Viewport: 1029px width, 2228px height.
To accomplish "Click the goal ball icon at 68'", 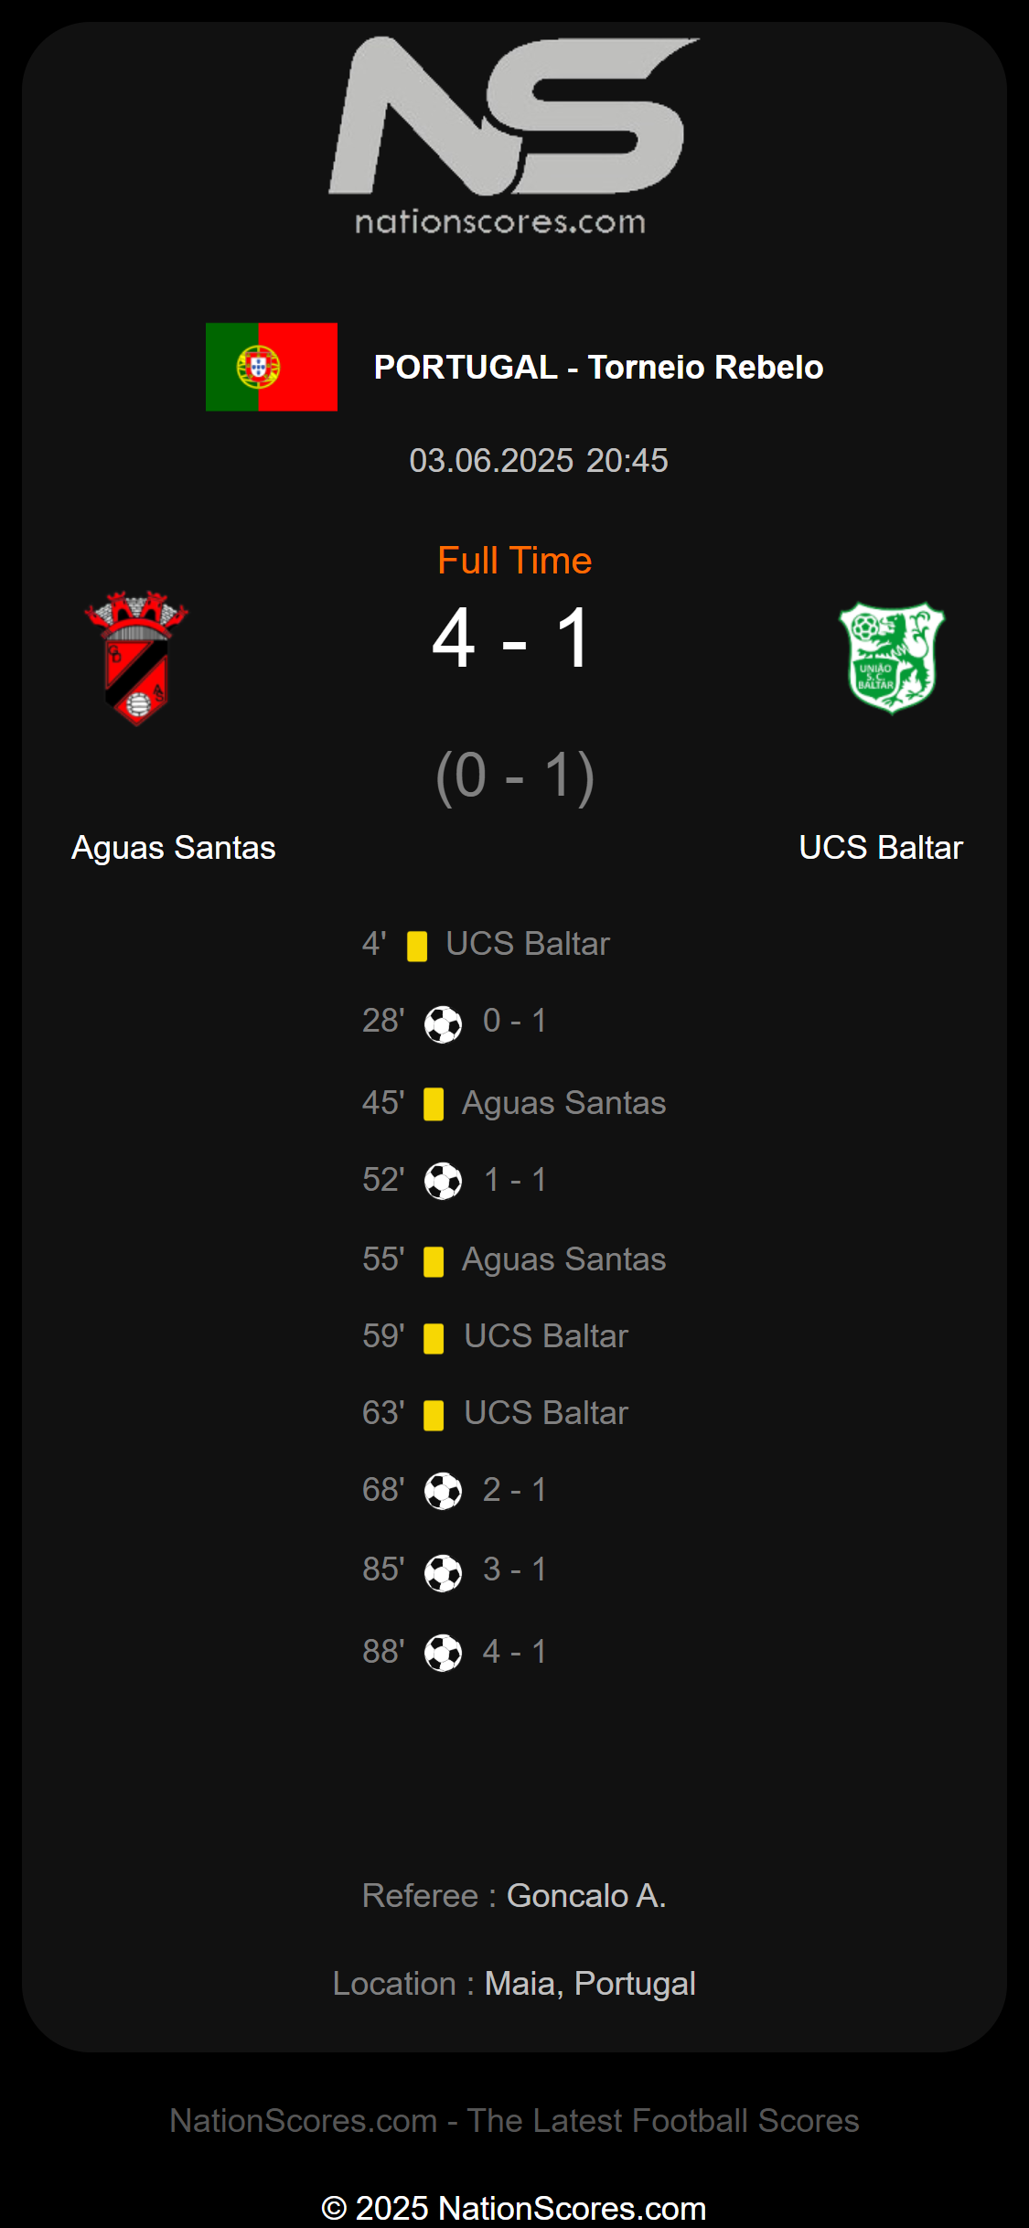I will click(444, 1491).
